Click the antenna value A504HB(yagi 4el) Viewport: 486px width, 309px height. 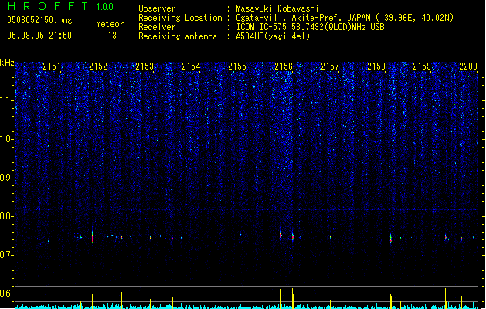(273, 36)
